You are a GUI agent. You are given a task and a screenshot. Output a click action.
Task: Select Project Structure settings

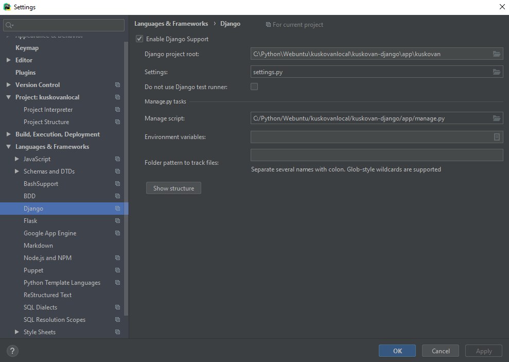(x=46, y=122)
